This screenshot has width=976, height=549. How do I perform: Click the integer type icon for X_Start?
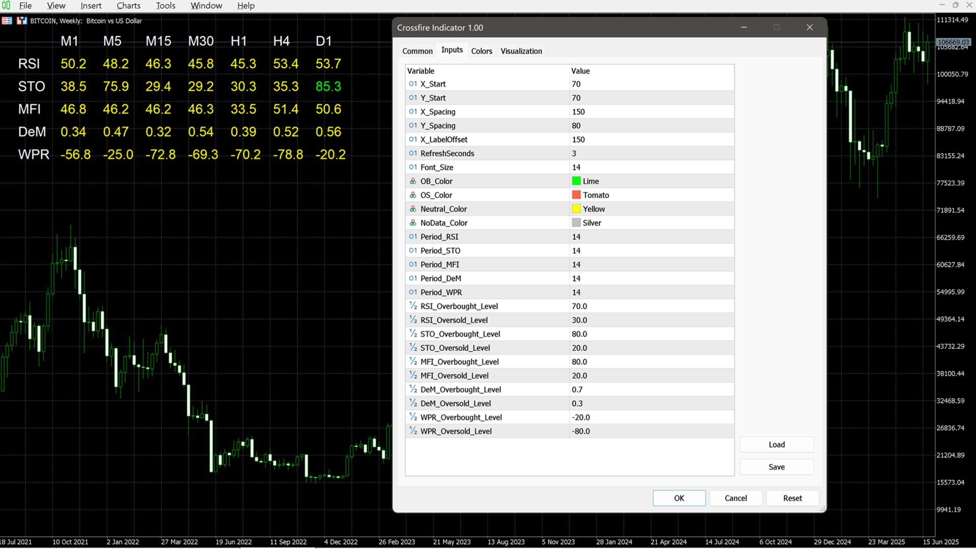pyautogui.click(x=413, y=84)
